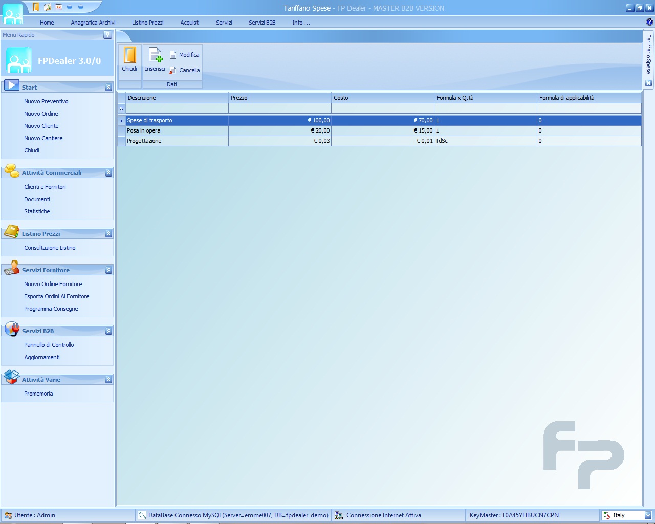Screen dimensions: 655x524
Task: Open the Home menu
Action: click(47, 23)
